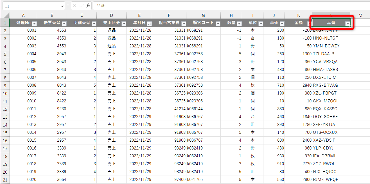370x184 pixels.
Task: Click 品番 cell GKX-MZQOI
Action: tap(331, 101)
